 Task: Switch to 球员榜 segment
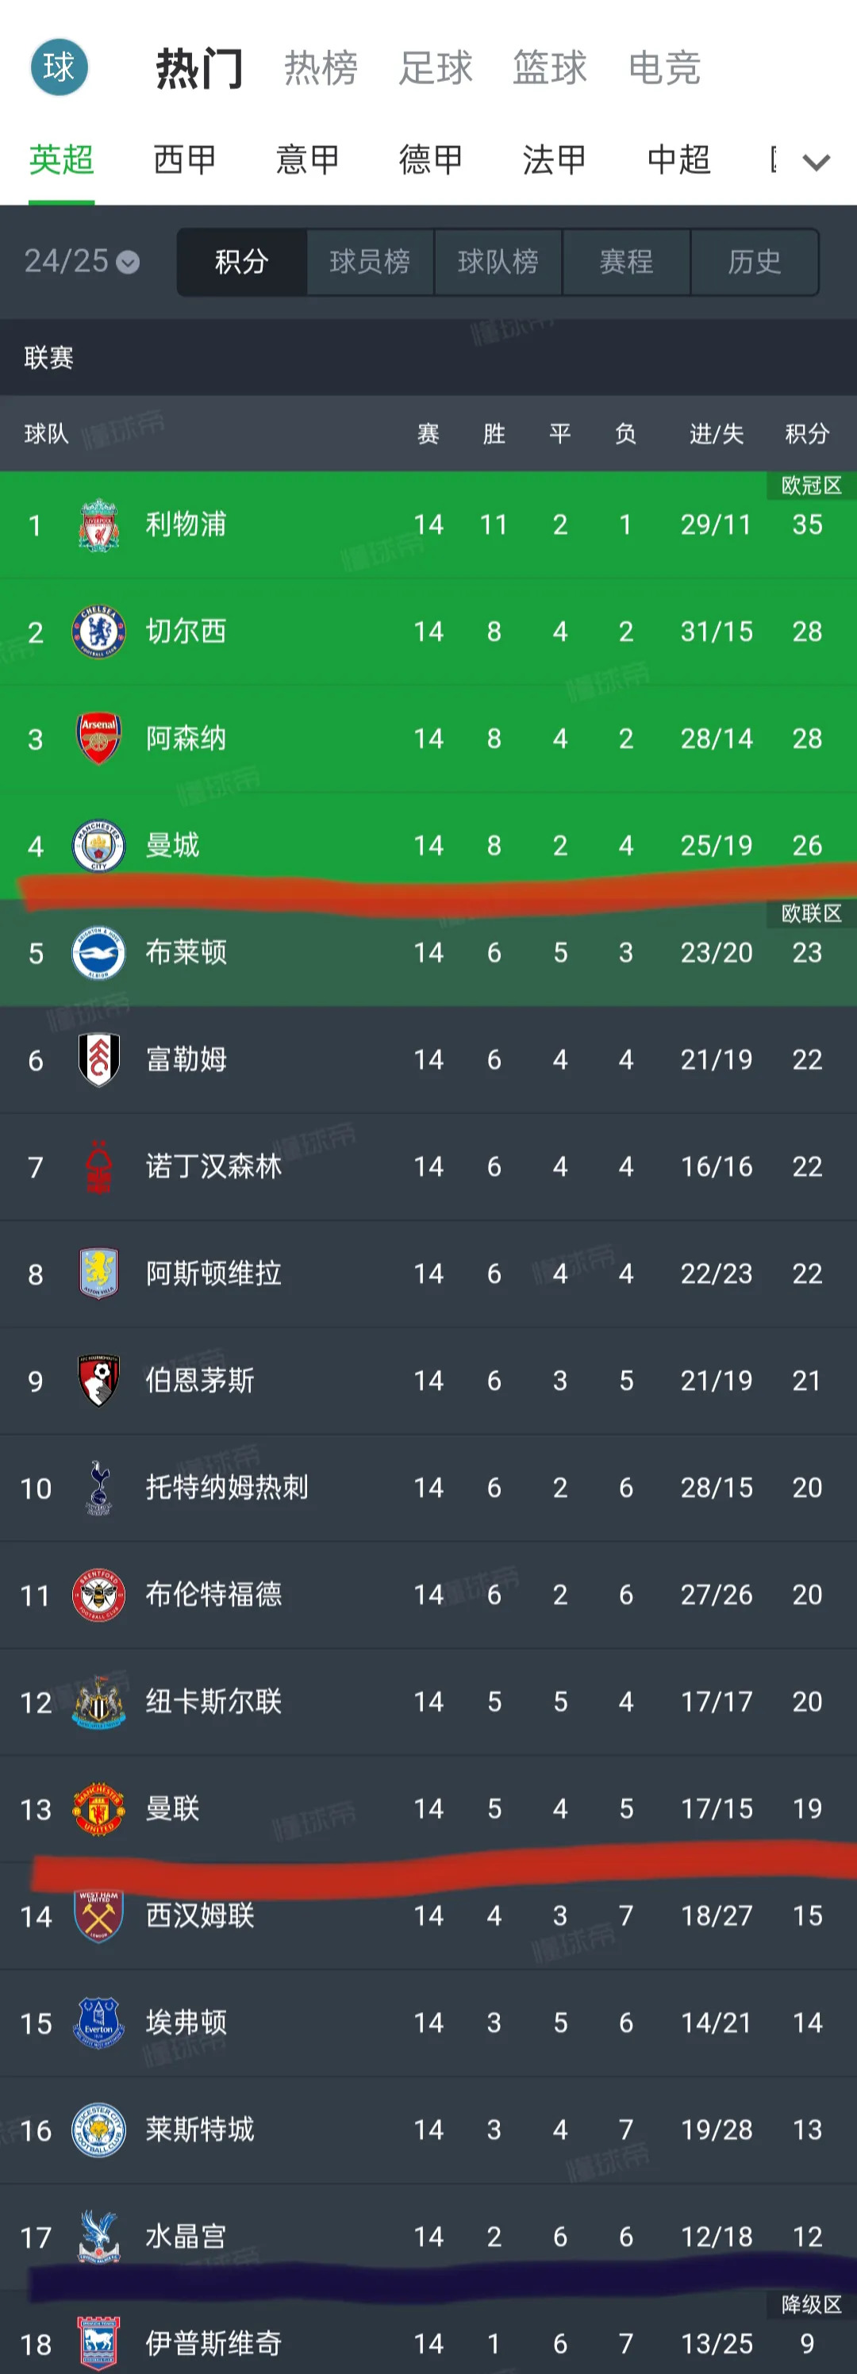pos(370,263)
